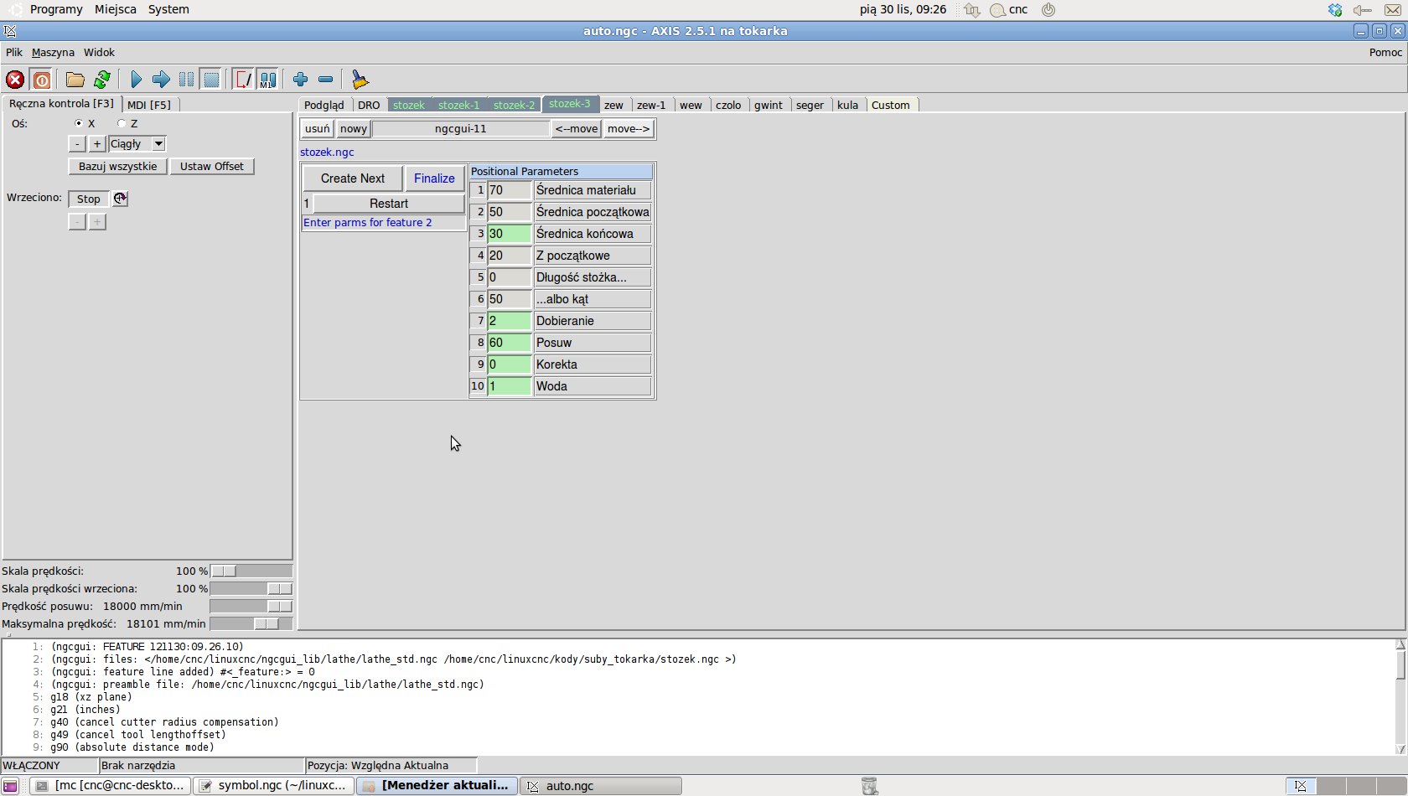Switch to MDI [F5] tab
1408x796 pixels.
(x=149, y=105)
